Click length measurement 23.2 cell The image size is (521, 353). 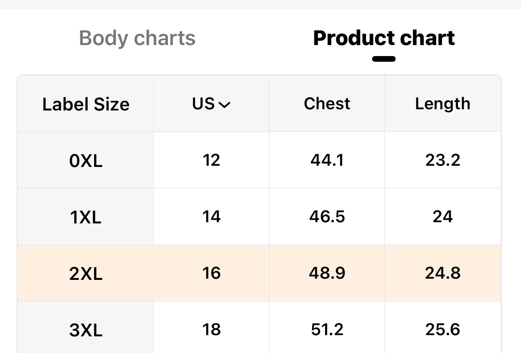pos(443,160)
